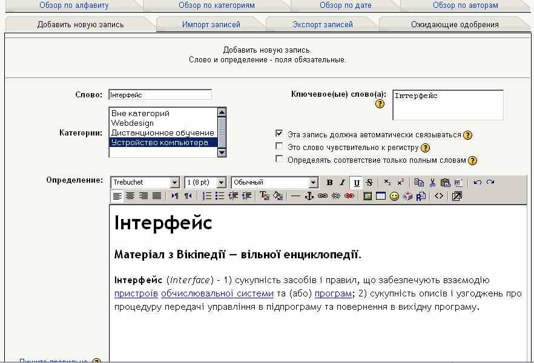The height and width of the screenshot is (363, 534).
Task: Decrease paragraph indent
Action: pos(233,196)
